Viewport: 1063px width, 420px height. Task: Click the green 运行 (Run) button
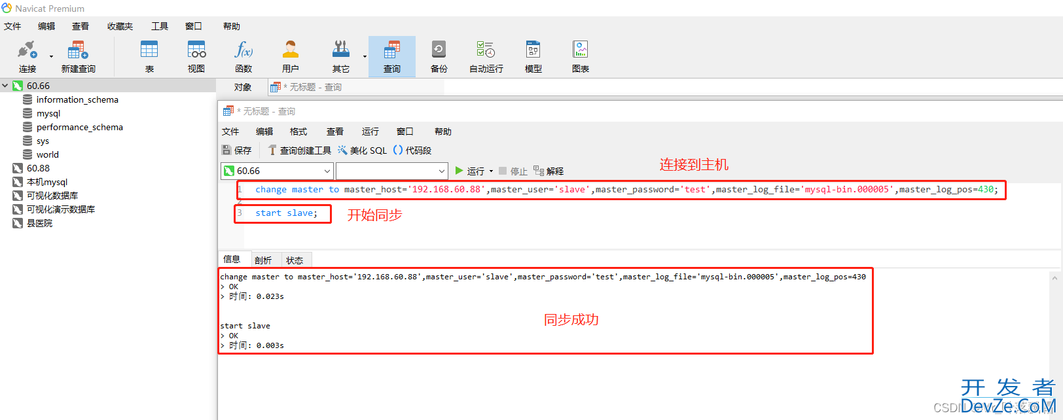(x=470, y=171)
